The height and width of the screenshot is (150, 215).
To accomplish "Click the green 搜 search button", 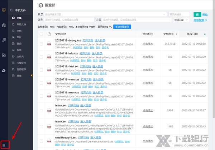I will [197, 15].
